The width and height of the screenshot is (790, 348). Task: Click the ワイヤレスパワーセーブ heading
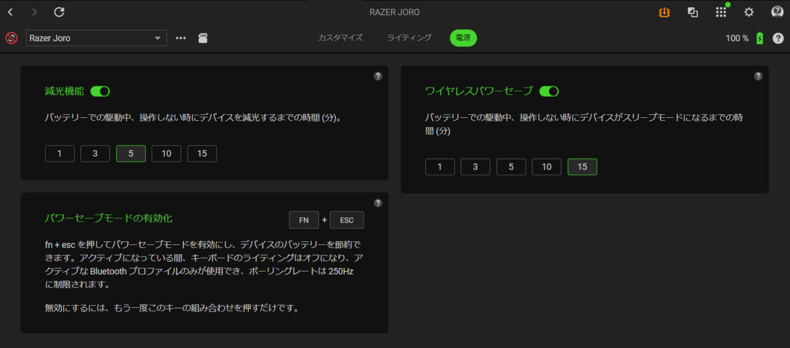[479, 91]
